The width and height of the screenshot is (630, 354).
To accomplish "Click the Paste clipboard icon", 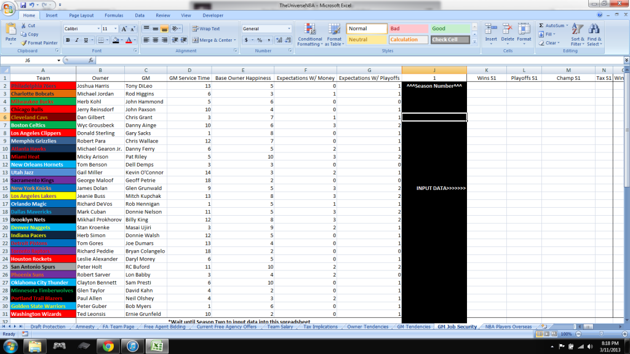I will click(11, 29).
